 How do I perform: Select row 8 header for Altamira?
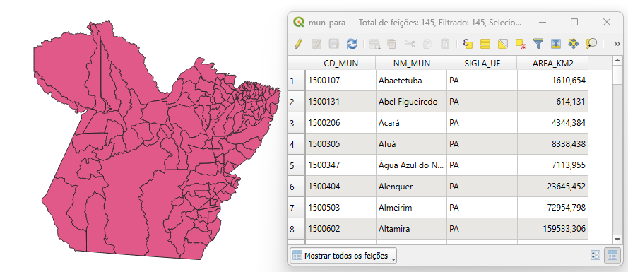click(297, 229)
